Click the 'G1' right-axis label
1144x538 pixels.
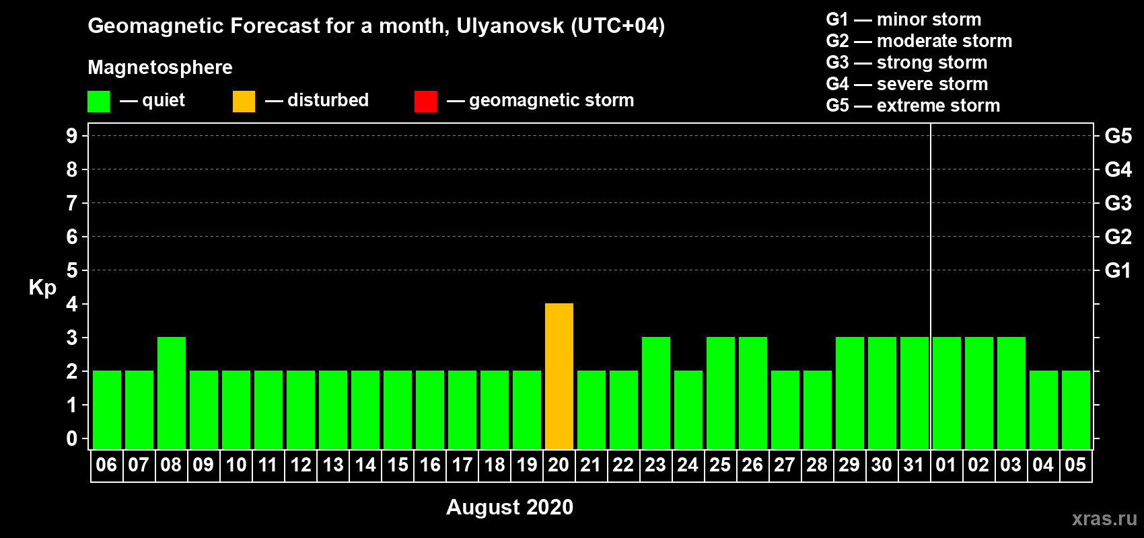(1118, 270)
